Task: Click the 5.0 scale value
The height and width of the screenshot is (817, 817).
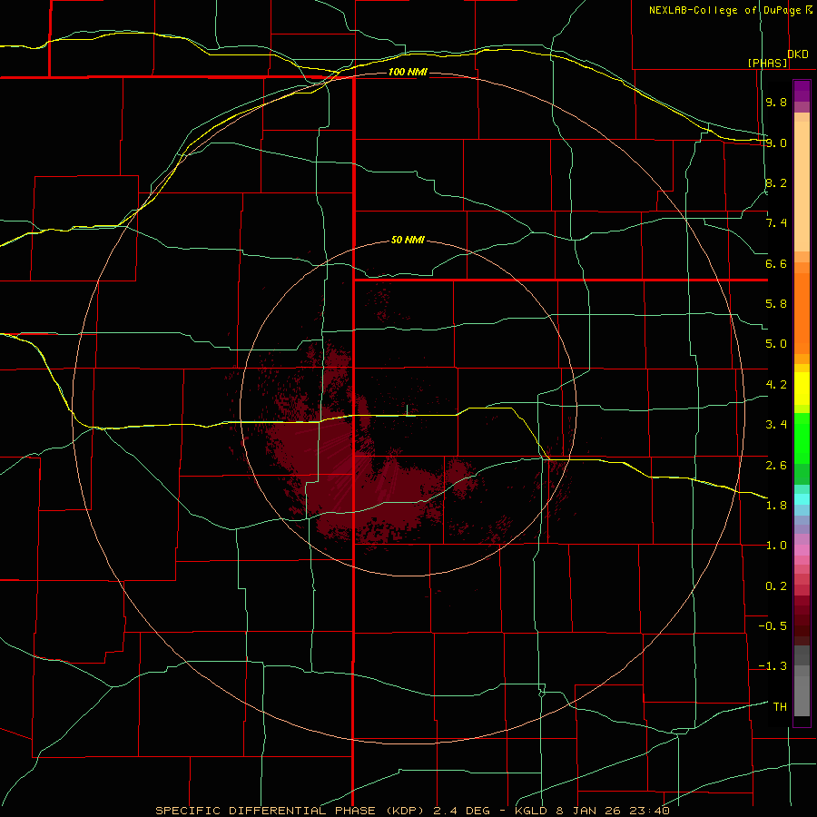Action: pyautogui.click(x=776, y=344)
